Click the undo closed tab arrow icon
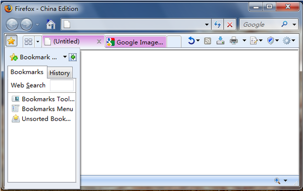Image resolution: width=303 pixels, height=191 pixels. 191,40
